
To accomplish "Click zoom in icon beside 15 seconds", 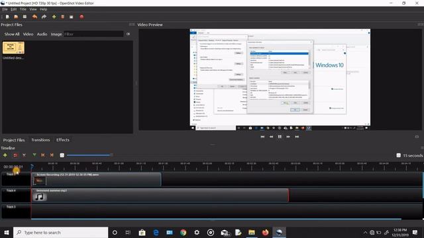I will [x=398, y=155].
